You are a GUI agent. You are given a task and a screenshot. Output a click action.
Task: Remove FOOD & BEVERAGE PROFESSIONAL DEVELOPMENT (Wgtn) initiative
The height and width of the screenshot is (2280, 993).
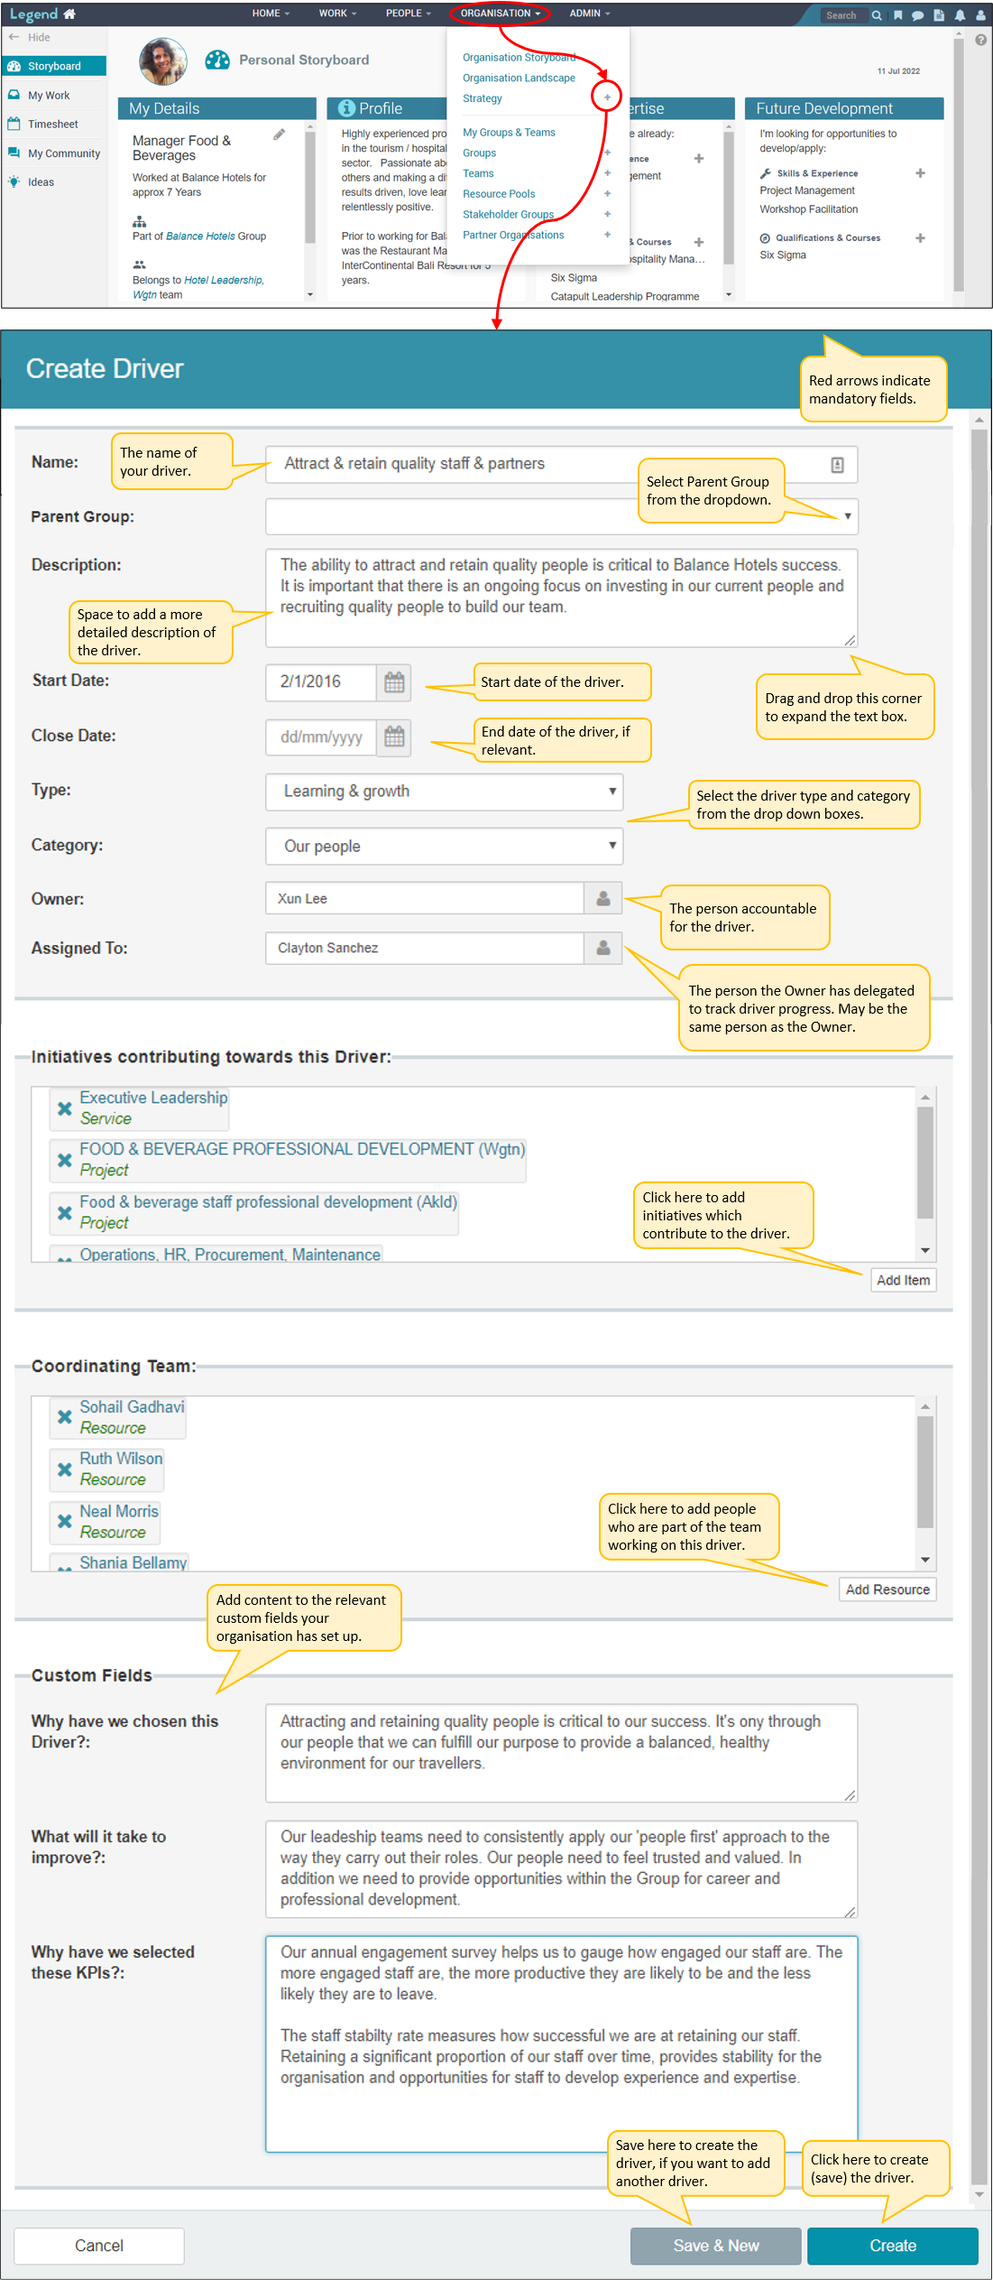(65, 1160)
